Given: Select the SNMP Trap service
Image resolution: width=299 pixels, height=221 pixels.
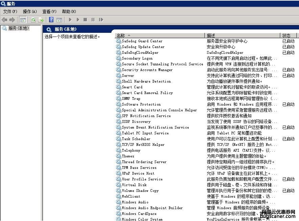Looking at the screenshot, I should click(x=131, y=99).
